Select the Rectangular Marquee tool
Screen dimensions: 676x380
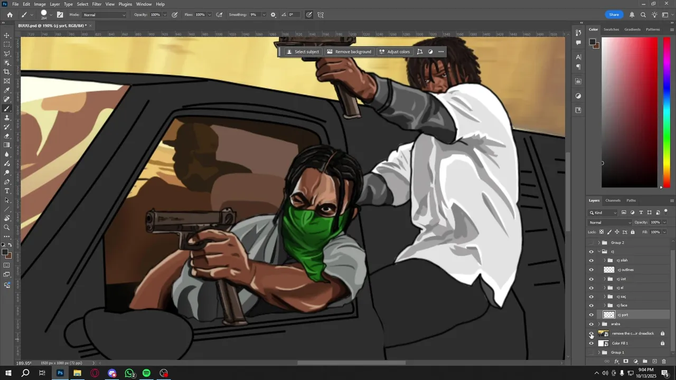[x=7, y=44]
